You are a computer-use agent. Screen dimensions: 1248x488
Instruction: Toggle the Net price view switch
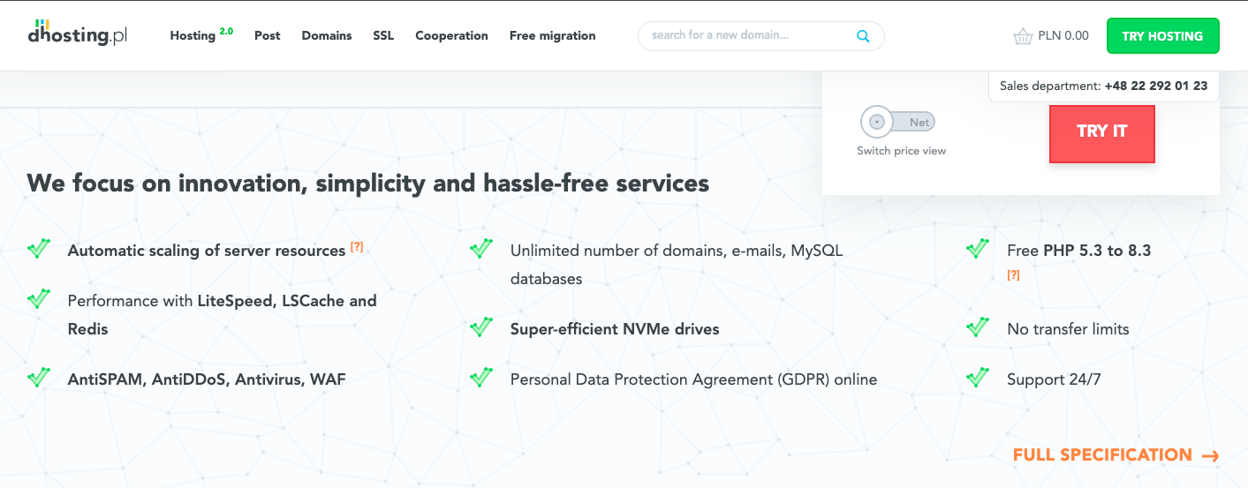pos(897,122)
